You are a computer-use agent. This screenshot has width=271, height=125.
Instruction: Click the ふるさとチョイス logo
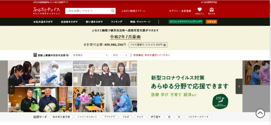47,11
